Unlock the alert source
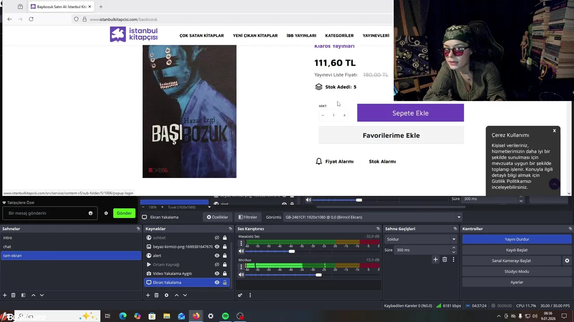Screen dimensions: 574x322 coord(225,255)
